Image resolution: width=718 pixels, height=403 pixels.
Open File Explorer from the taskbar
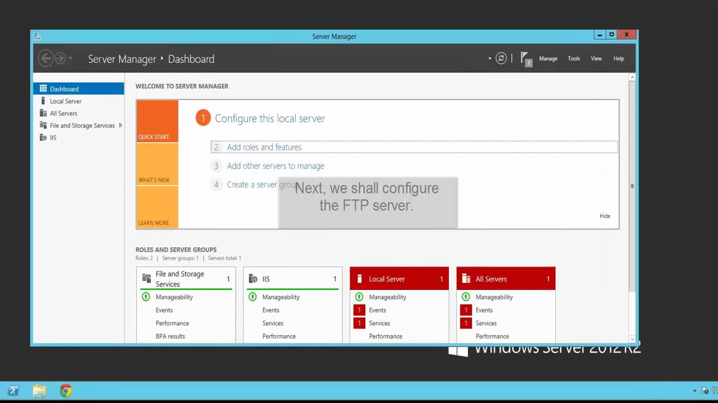pyautogui.click(x=39, y=391)
